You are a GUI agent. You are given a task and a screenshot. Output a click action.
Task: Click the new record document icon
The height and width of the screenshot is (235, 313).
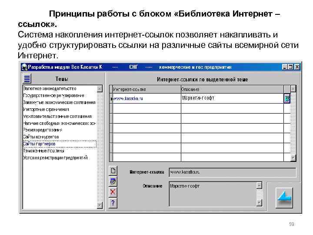click(x=113, y=171)
